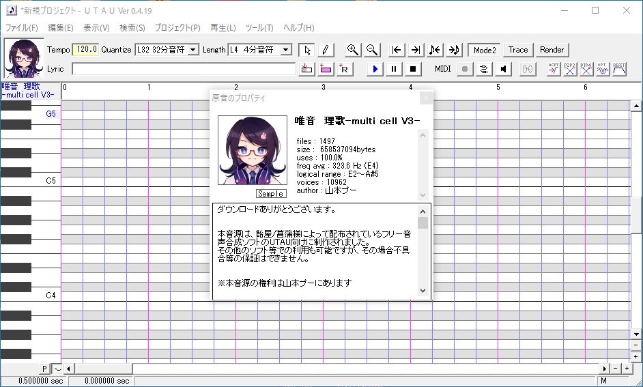This screenshot has width=643, height=387.
Task: Open the プロジェクト(P) menu
Action: (x=177, y=27)
